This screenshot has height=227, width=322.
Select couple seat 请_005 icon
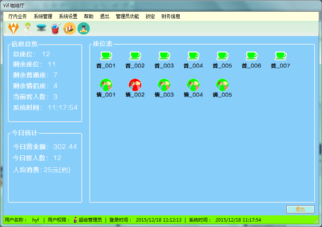coord(222,85)
